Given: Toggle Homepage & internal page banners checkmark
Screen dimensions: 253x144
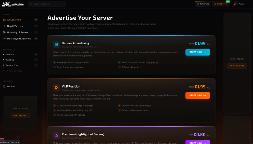Looking at the screenshot, I should 54,62.
